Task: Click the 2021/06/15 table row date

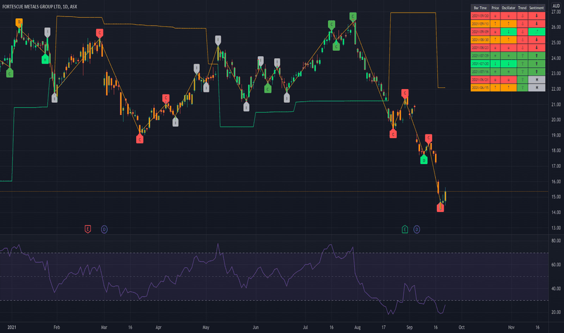Action: coord(480,87)
